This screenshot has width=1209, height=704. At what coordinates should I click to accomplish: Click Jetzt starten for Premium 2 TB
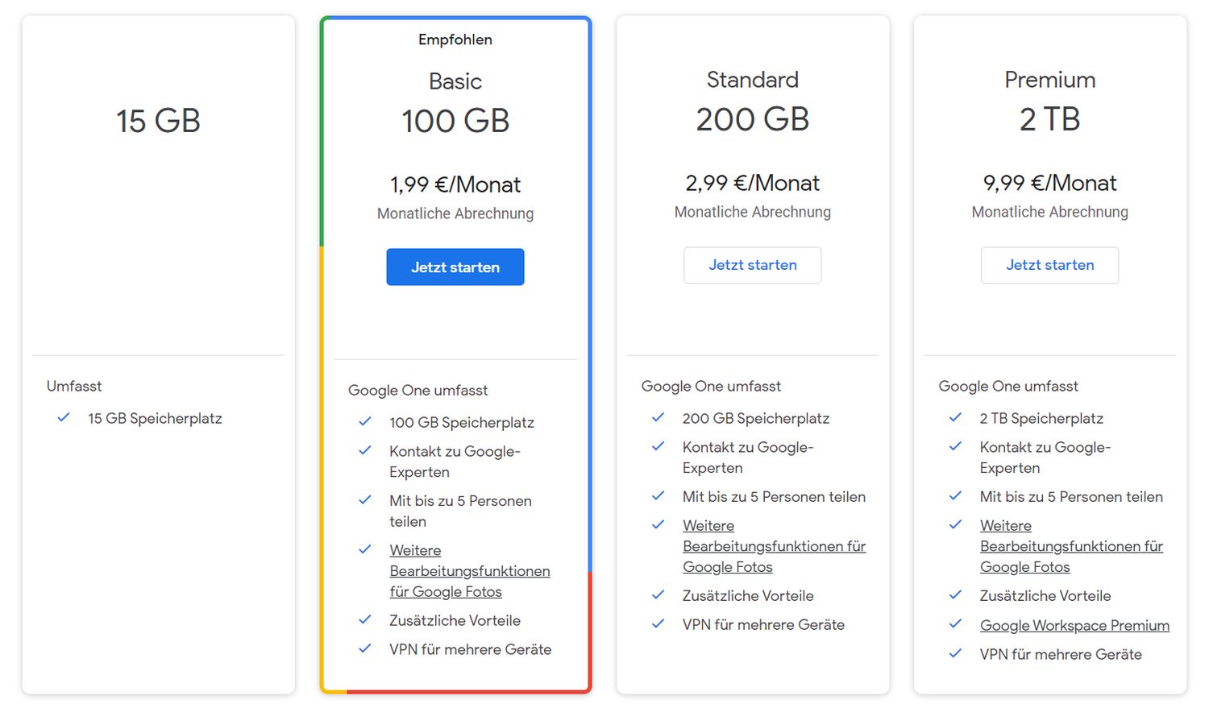tap(1049, 265)
